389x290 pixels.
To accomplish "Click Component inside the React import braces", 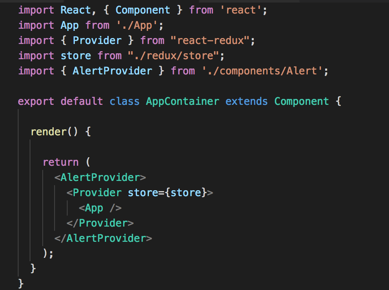I will point(142,10).
